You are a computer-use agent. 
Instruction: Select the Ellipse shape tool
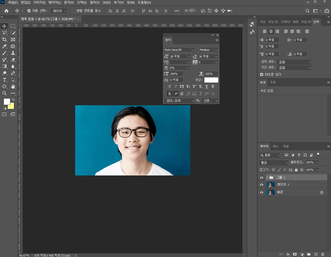4,86
